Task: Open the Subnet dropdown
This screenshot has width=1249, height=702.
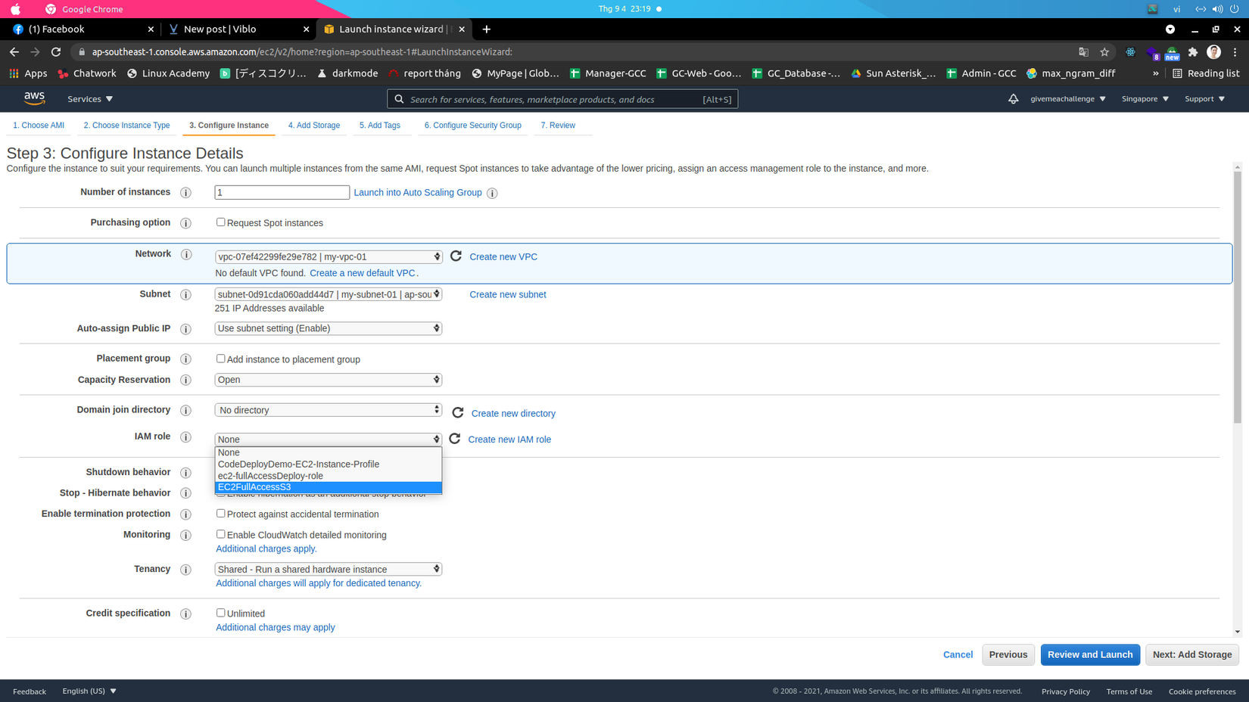Action: pos(329,294)
